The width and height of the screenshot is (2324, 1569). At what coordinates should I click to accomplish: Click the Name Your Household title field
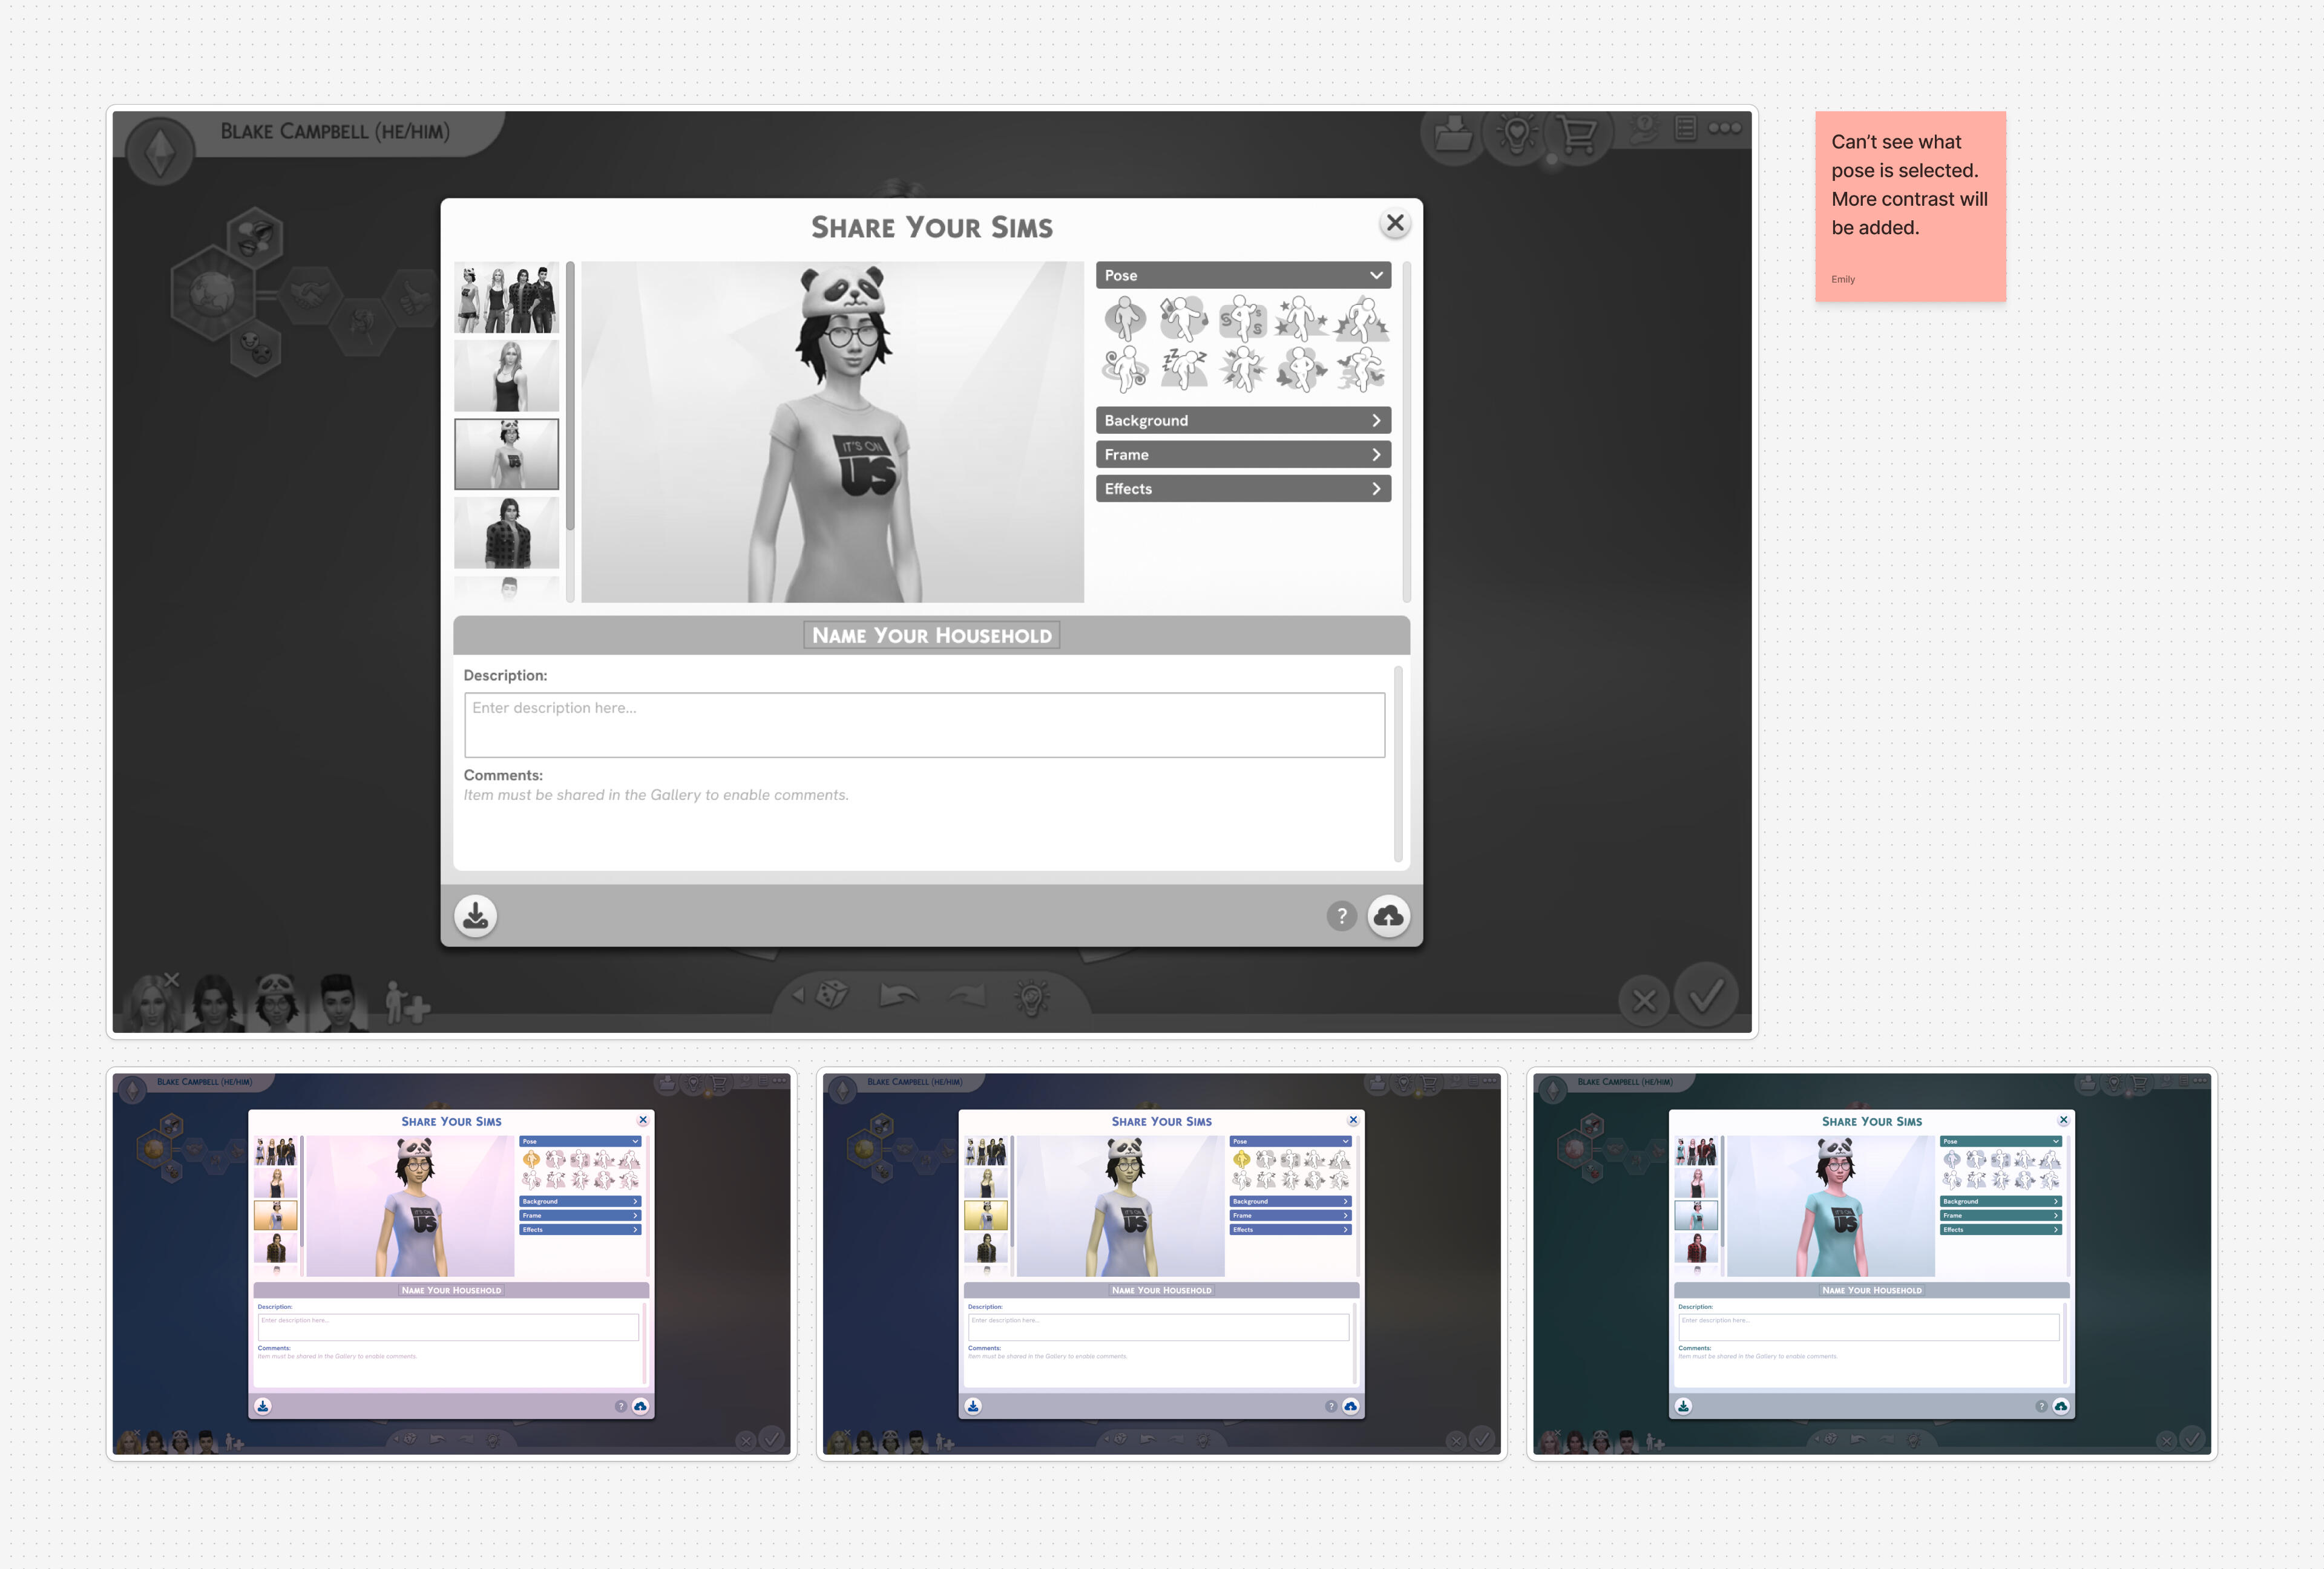[931, 635]
